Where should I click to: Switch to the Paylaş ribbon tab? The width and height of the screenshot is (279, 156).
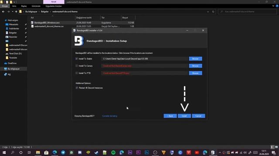point(24,6)
